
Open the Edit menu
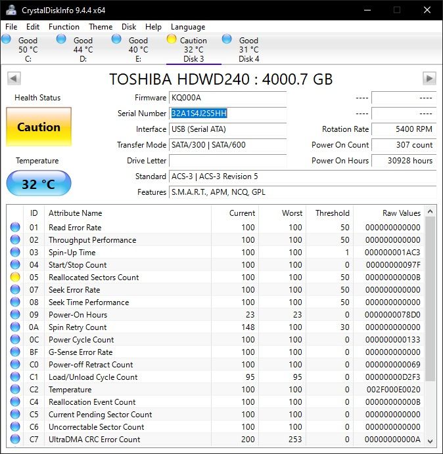coord(33,27)
